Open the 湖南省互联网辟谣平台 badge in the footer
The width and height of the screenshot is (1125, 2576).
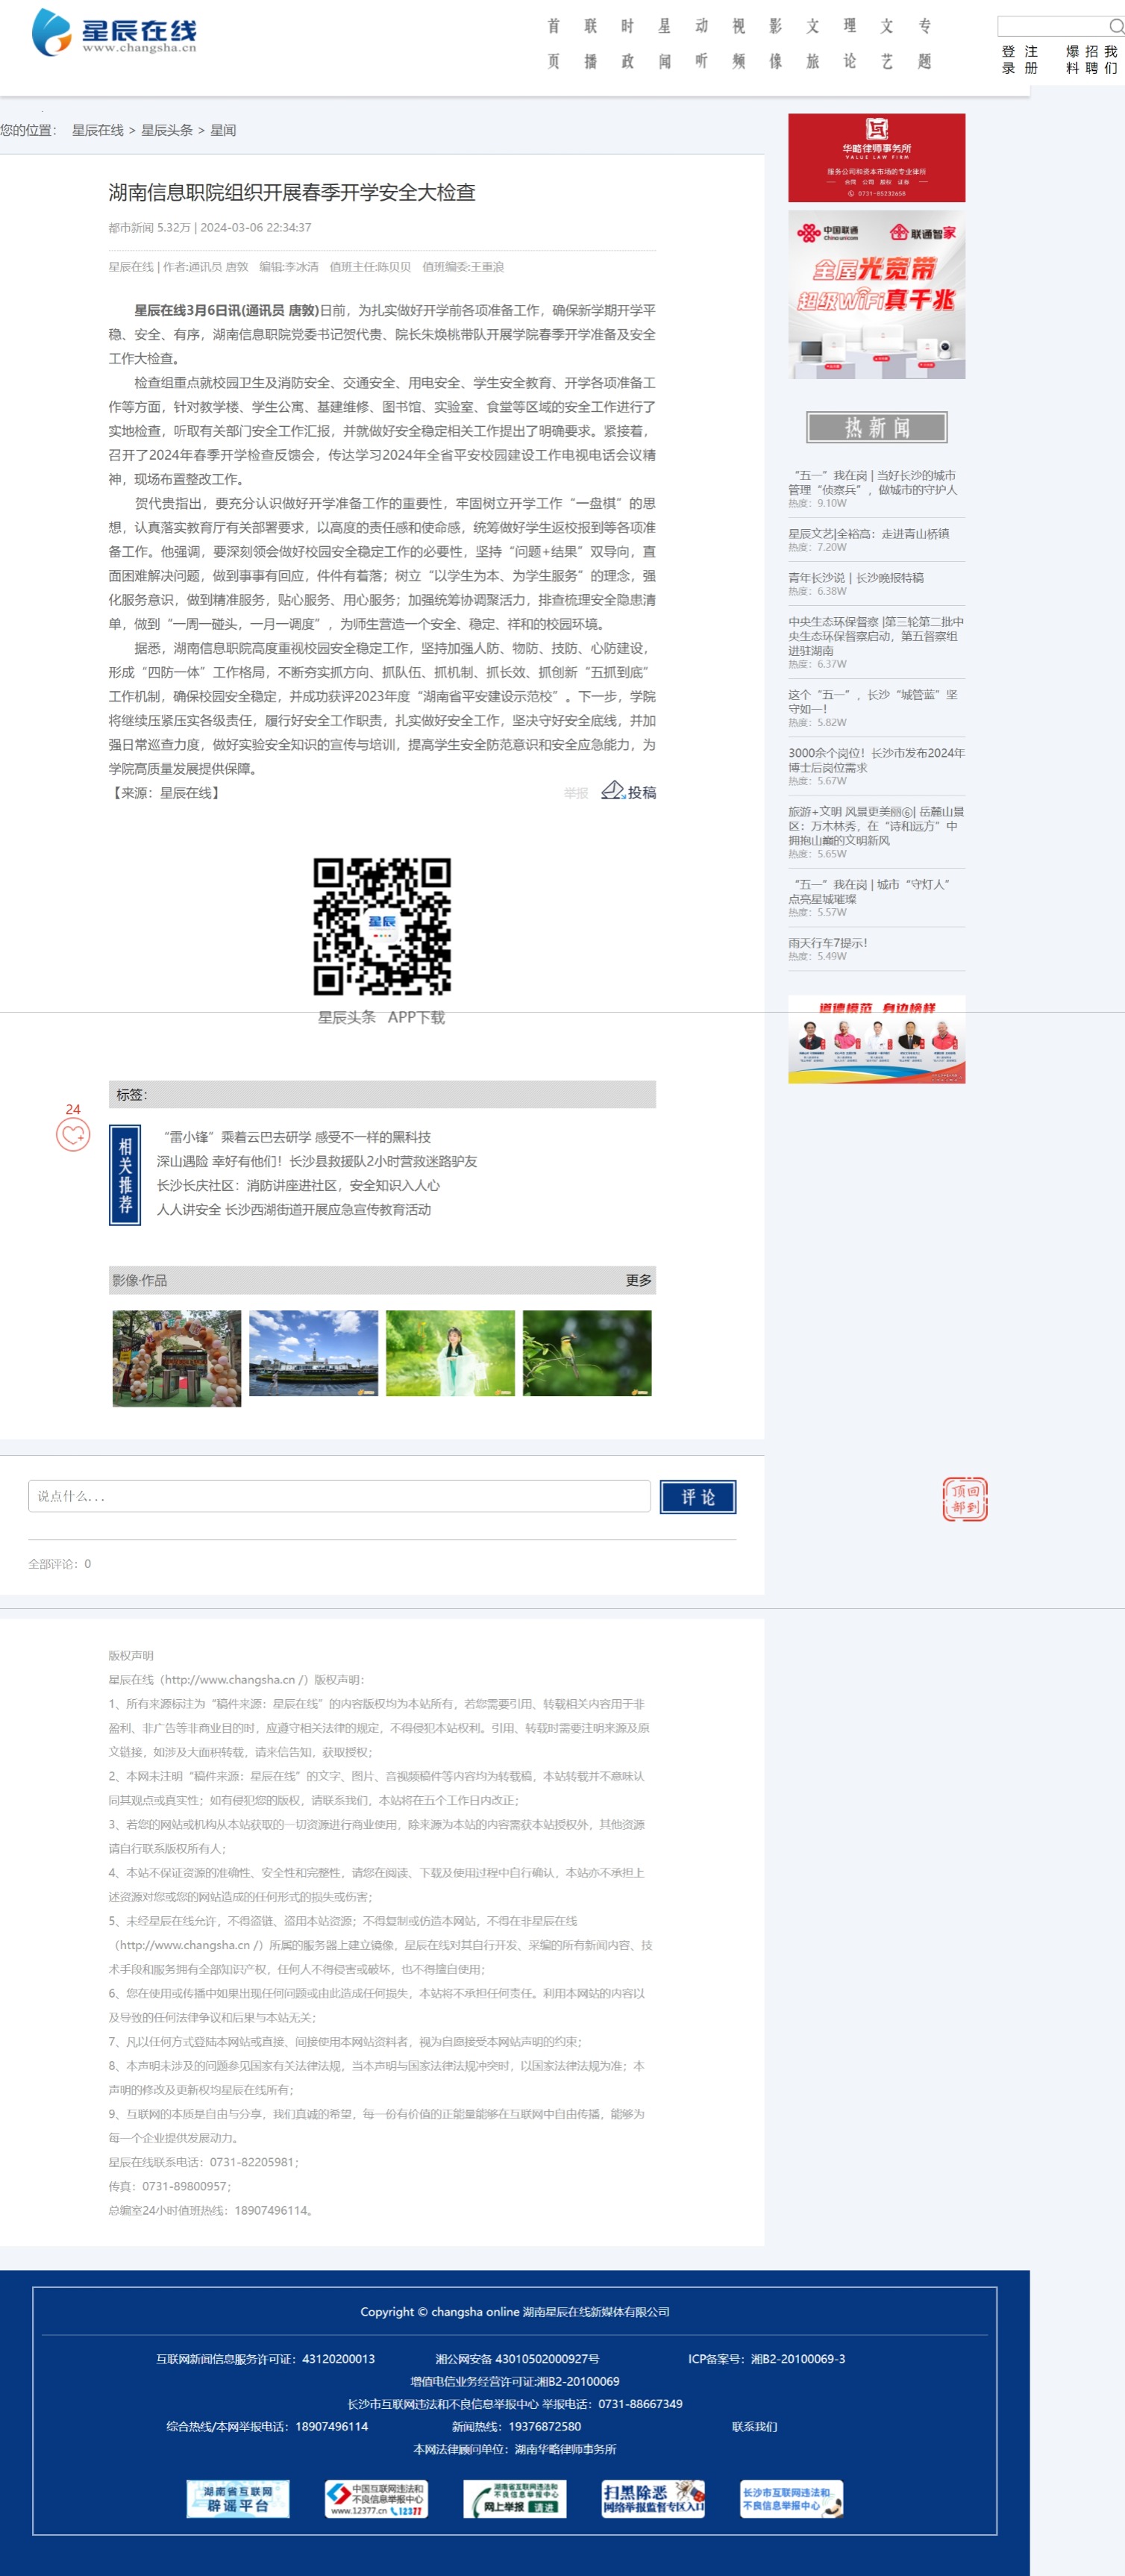tap(238, 2497)
